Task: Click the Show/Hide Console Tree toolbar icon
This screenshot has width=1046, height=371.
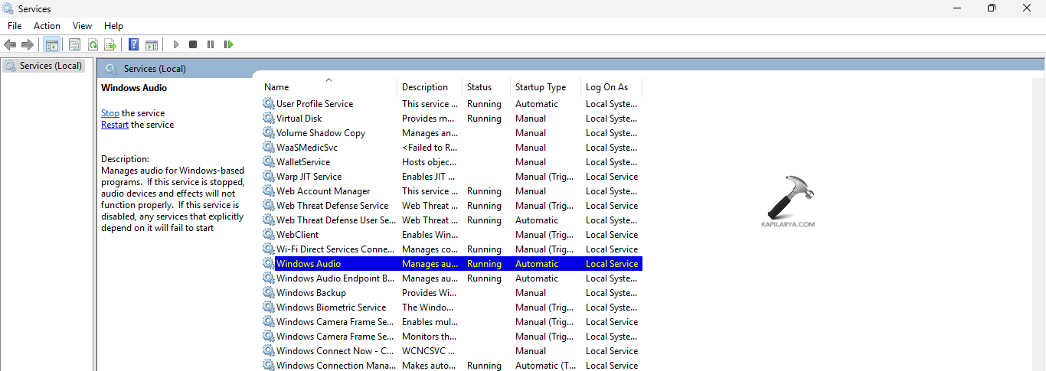Action: [51, 44]
